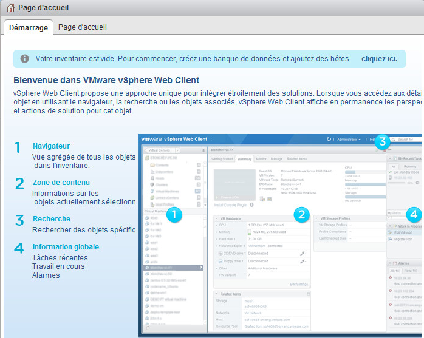
Task: Select the "Information globale" heading
Action: [66, 247]
